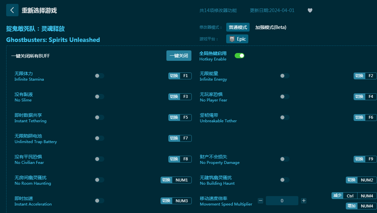Click F3 hotkey button for No Slime
This screenshot has width=377, height=213.
180,97
